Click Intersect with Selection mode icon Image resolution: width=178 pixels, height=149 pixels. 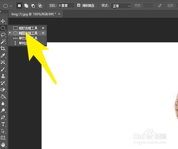pyautogui.click(x=40, y=6)
